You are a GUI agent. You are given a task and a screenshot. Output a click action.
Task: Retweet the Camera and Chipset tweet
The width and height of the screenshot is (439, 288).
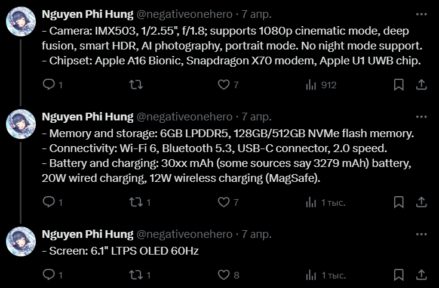(x=137, y=85)
